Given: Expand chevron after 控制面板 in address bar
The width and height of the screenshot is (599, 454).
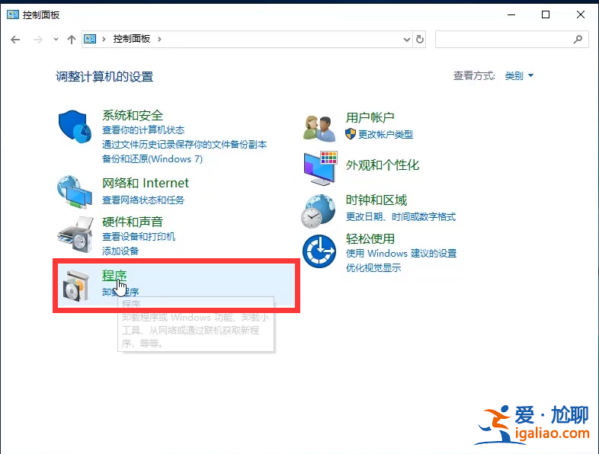Looking at the screenshot, I should pyautogui.click(x=159, y=39).
